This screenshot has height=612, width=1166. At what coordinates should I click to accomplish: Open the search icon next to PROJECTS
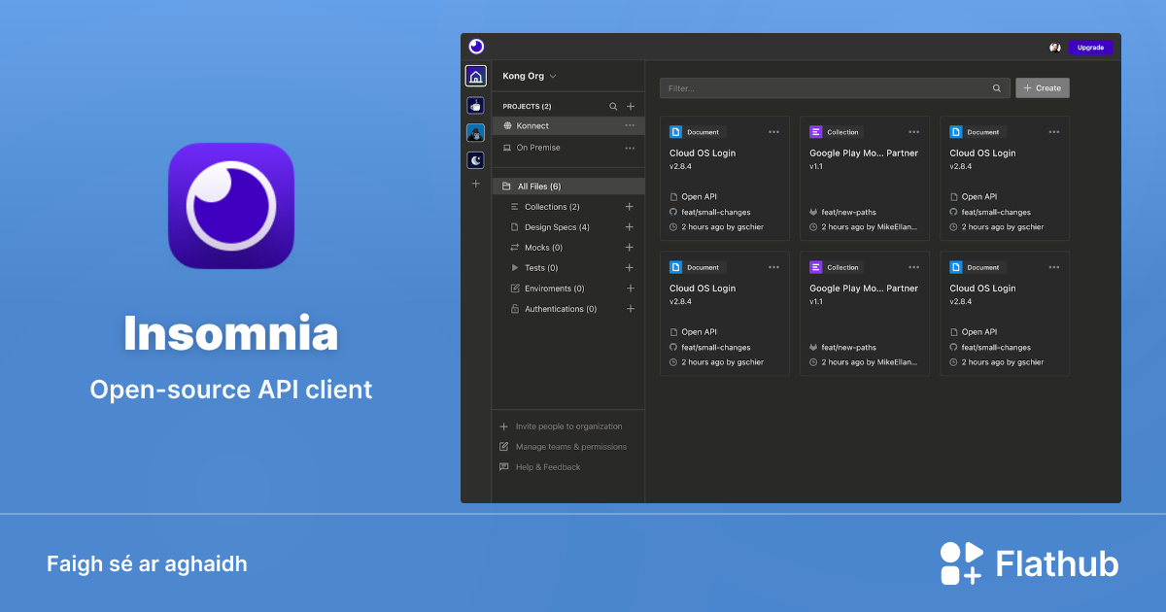[613, 106]
